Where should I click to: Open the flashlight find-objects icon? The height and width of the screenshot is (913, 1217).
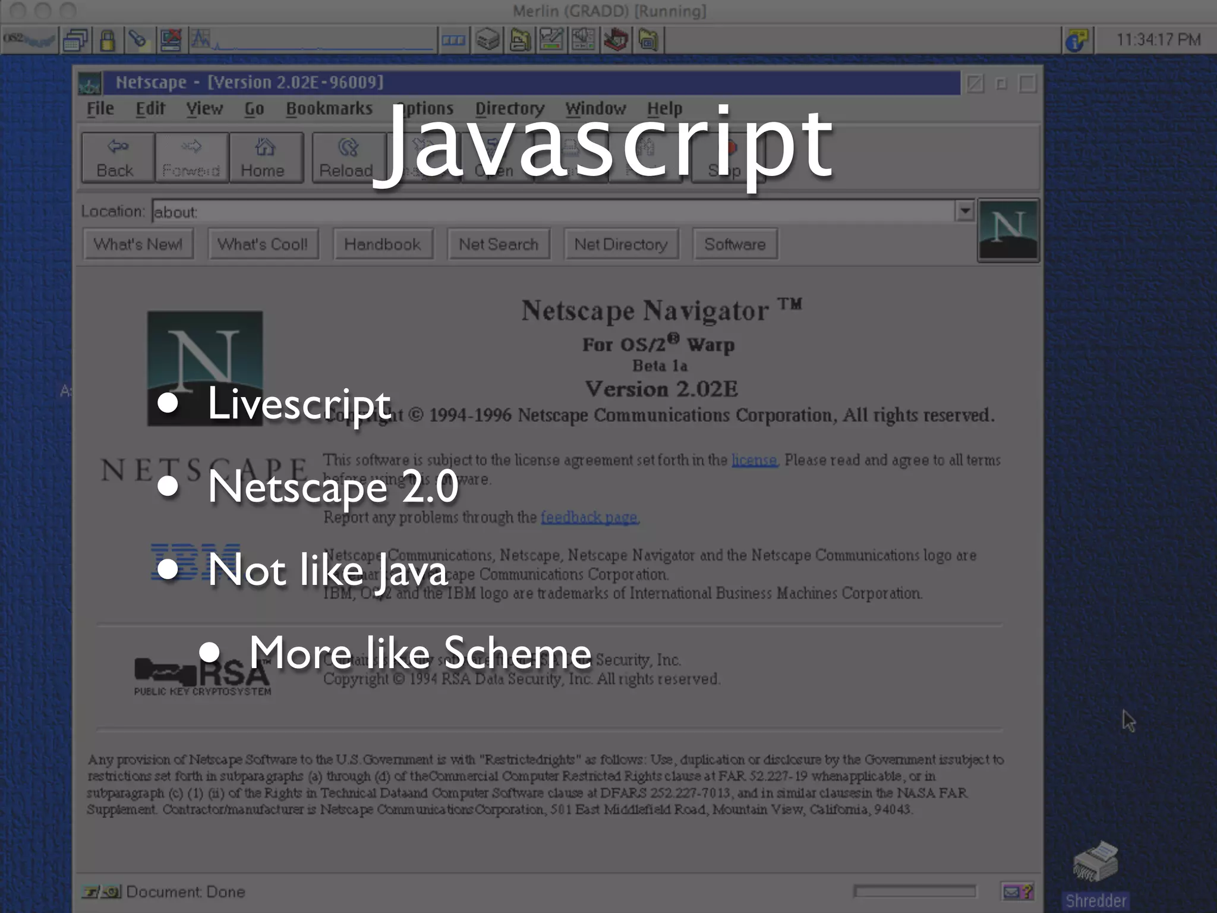[138, 40]
